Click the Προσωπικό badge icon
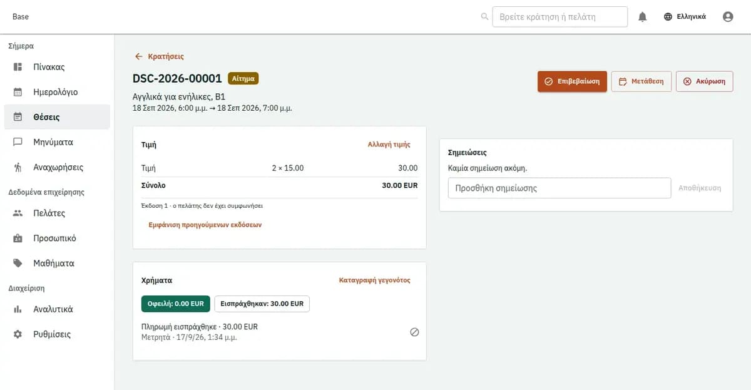 [18, 239]
